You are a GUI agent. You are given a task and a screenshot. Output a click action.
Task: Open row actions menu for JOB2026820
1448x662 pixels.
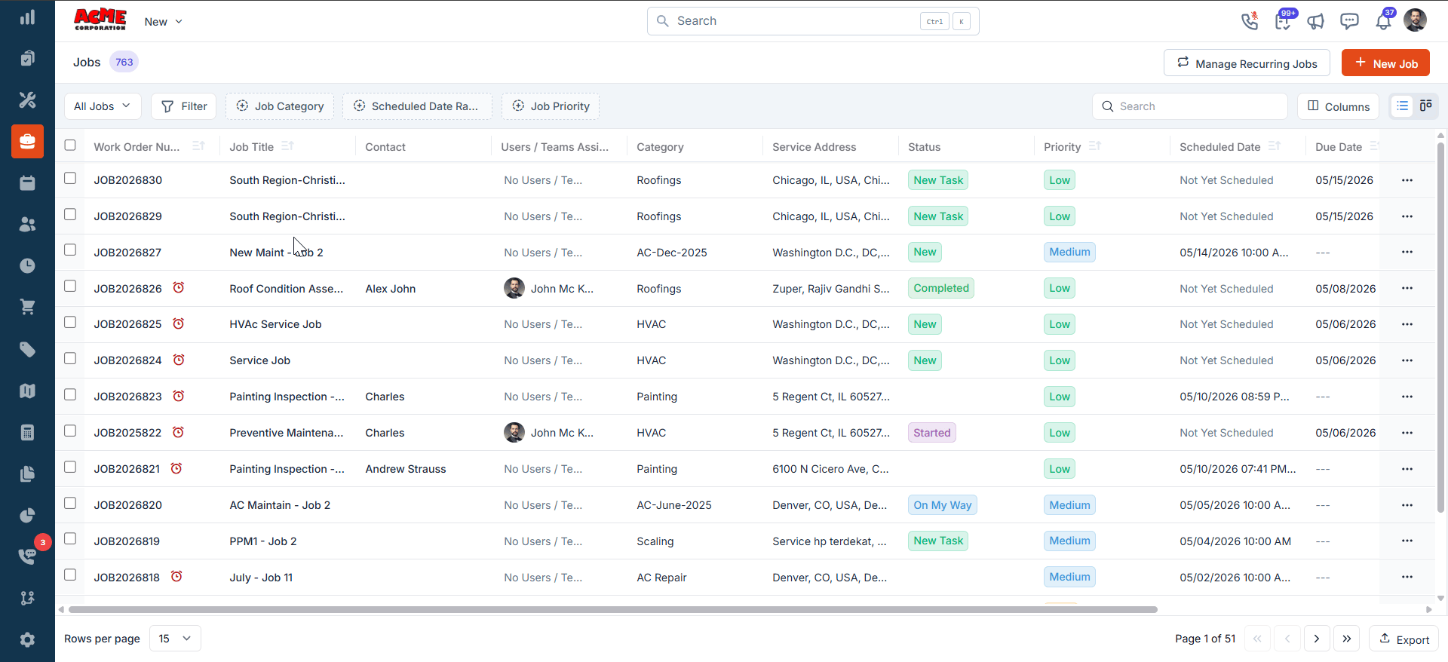click(x=1407, y=505)
